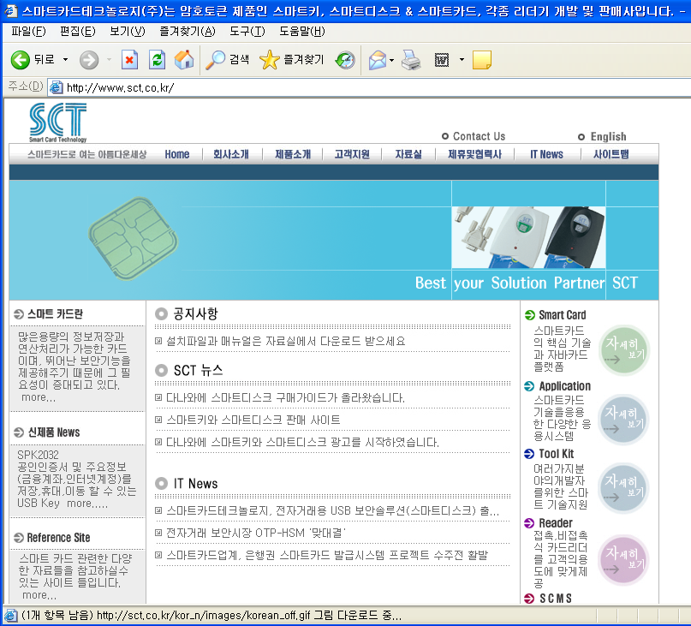
Task: Open the IT News navigation tab
Action: [x=546, y=154]
